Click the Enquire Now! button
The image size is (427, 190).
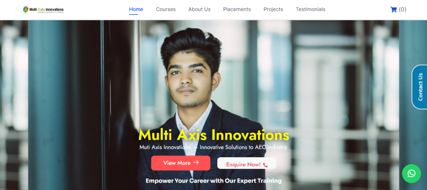[247, 163]
